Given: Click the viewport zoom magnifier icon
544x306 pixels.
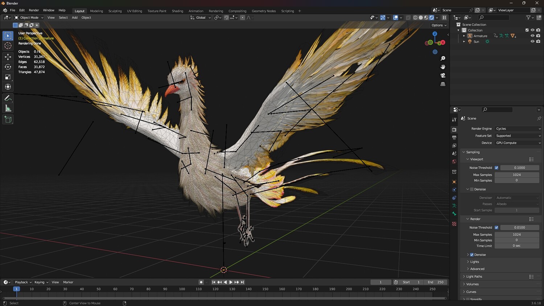Looking at the screenshot, I should click(443, 58).
